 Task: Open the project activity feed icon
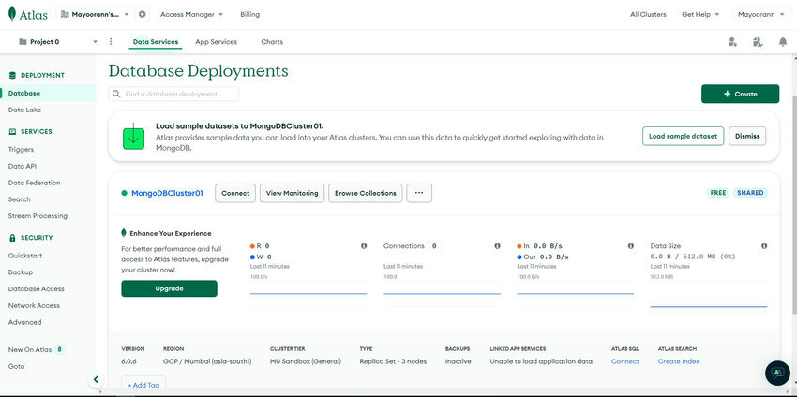tap(758, 42)
